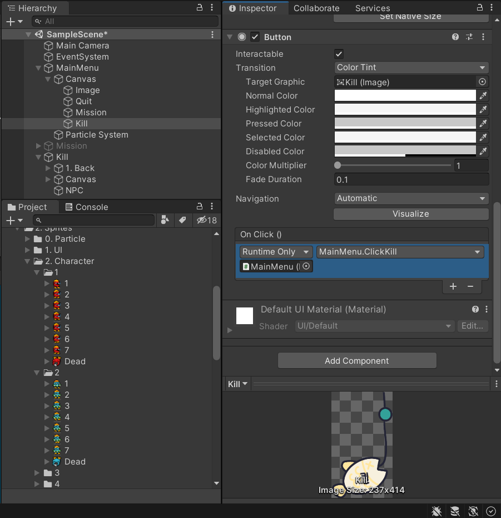Open preview panel options dots
The image size is (501, 518).
[496, 384]
